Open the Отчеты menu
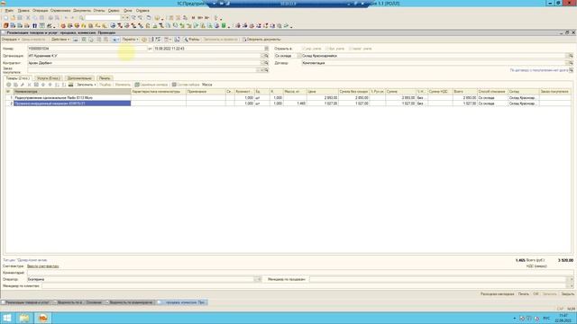This screenshot has width=577, height=324. coord(99,11)
